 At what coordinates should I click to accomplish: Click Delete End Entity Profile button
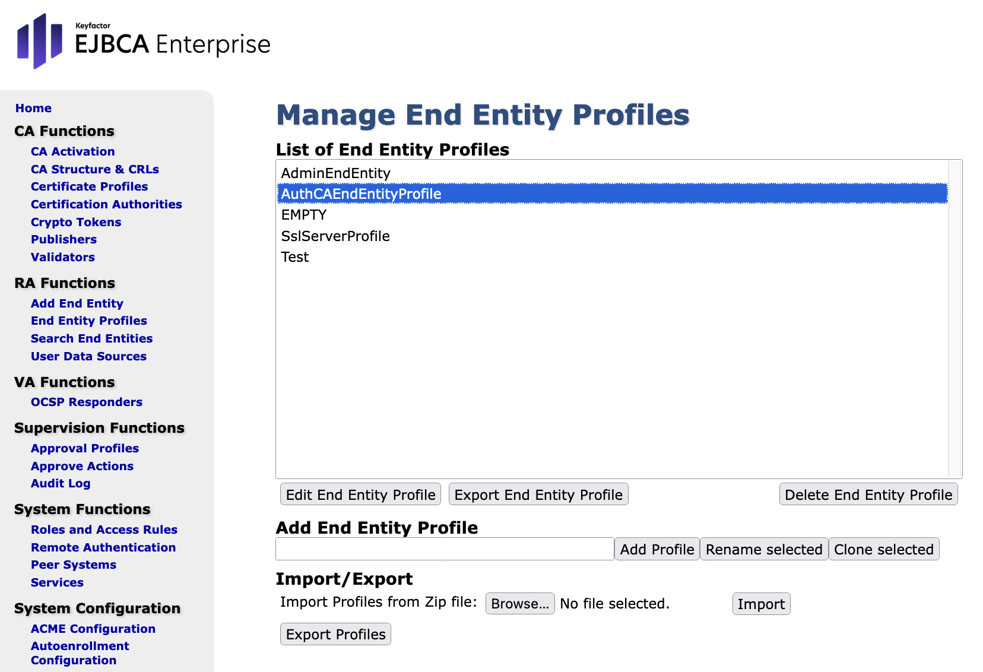868,495
